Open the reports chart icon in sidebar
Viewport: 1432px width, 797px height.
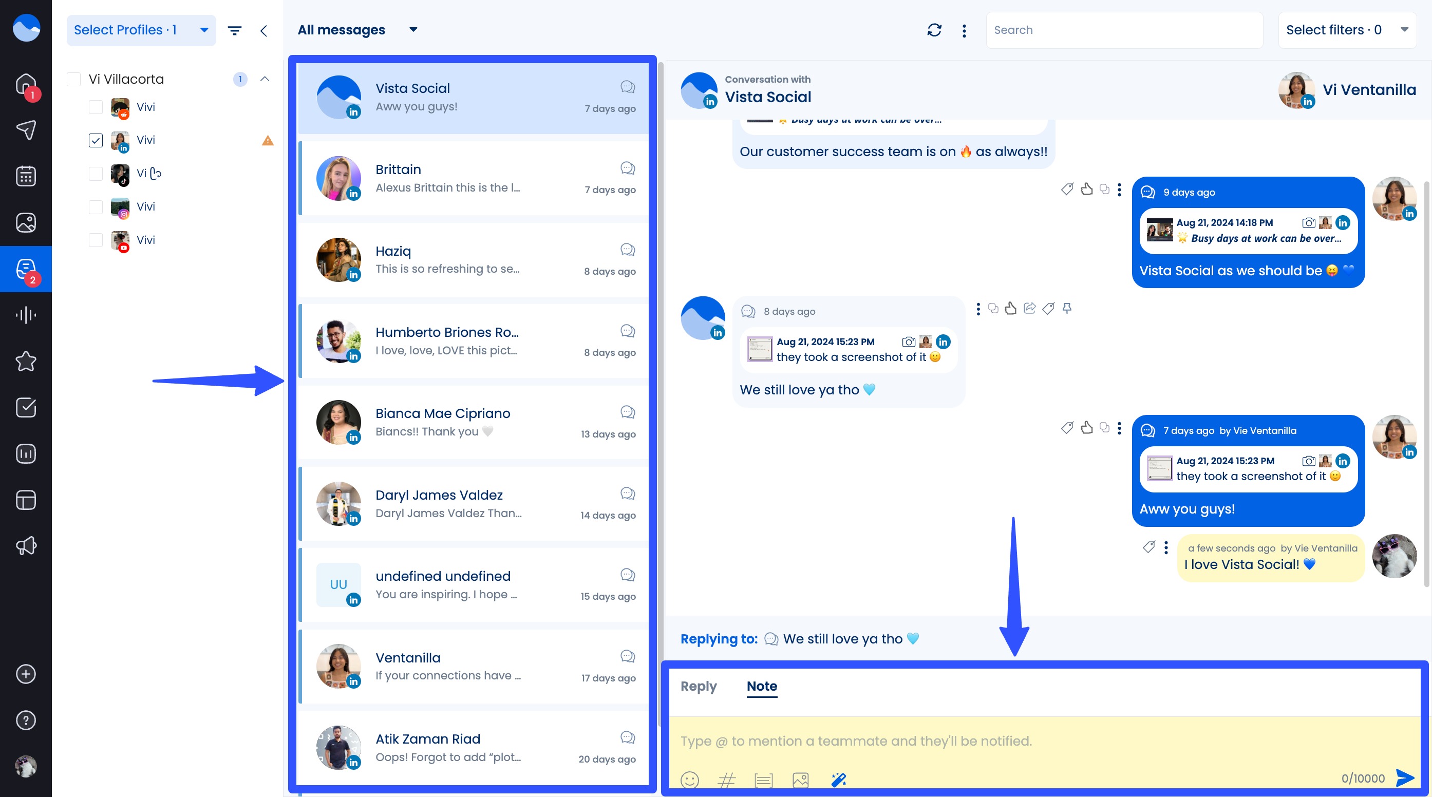click(26, 454)
